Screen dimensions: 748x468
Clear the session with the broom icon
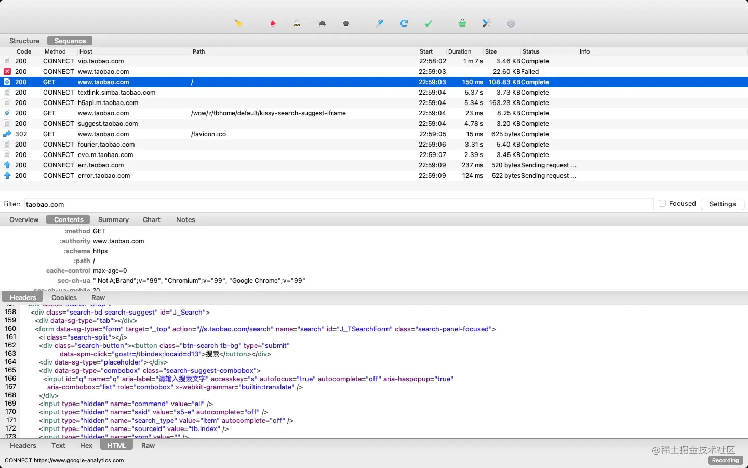(x=238, y=23)
